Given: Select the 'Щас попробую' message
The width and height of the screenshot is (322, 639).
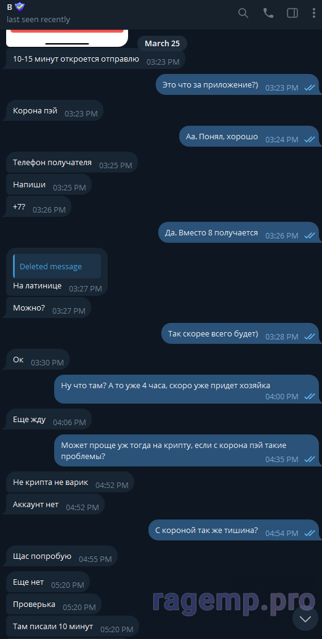Looking at the screenshot, I should point(62,556).
